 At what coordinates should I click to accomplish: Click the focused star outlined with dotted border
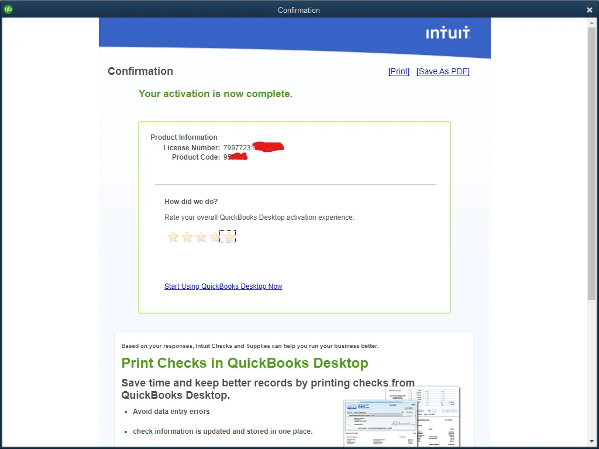point(228,237)
